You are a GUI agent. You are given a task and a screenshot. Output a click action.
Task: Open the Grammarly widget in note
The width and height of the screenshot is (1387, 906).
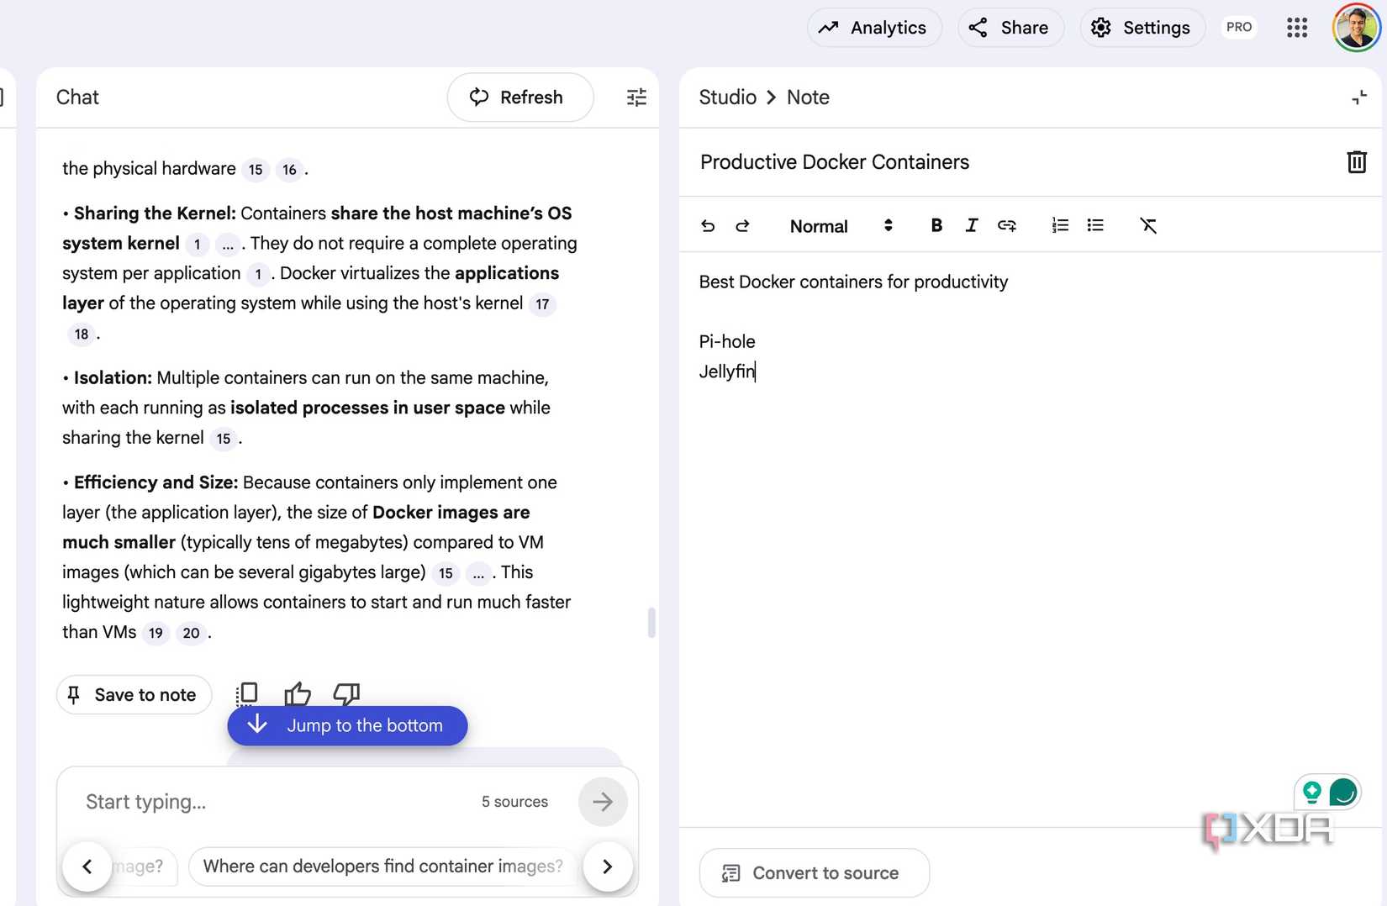click(1342, 792)
